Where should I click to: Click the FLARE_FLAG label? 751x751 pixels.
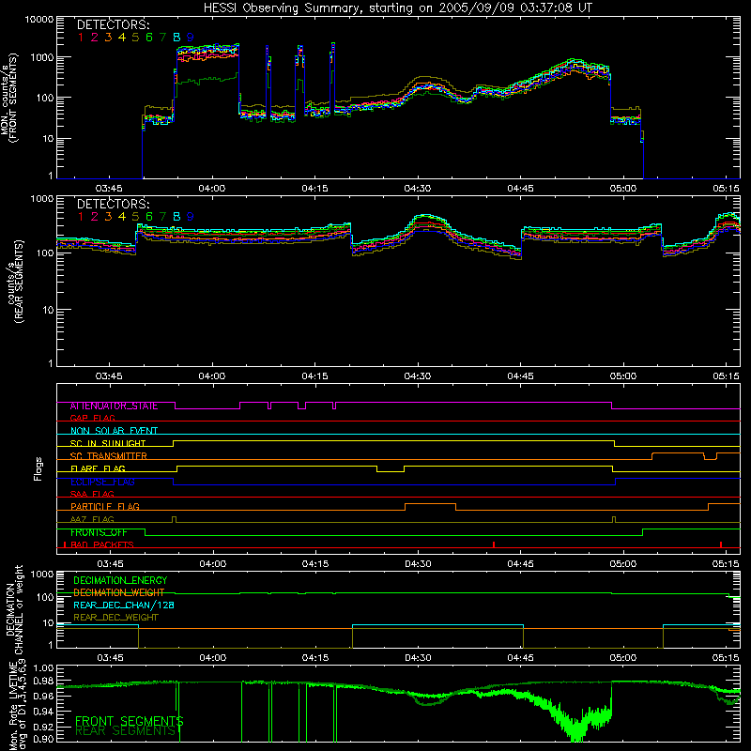pyautogui.click(x=98, y=468)
